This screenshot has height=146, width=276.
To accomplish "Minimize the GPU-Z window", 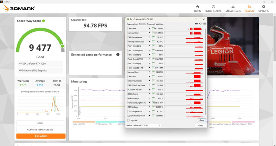I will coord(188,19).
